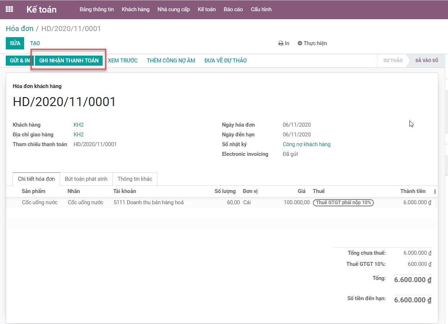Click the Gửi & In button

click(19, 61)
